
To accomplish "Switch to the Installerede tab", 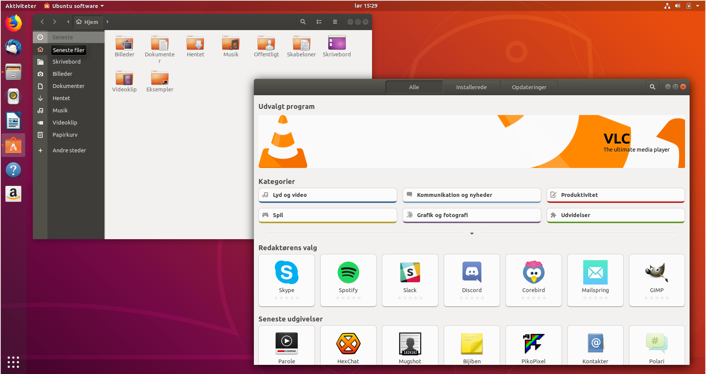I will click(472, 87).
